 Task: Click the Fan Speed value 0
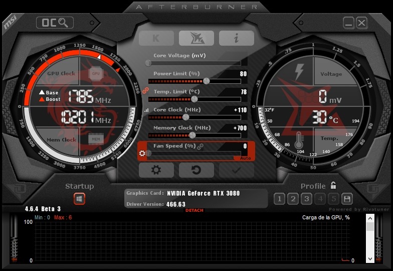245,146
